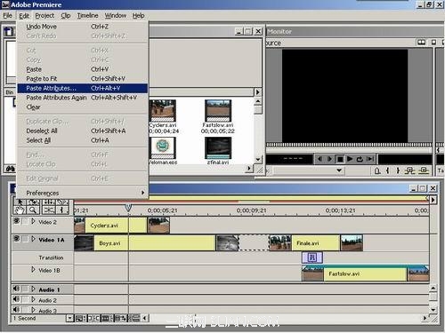Toggle Edge View icon in Timeline footer
Viewport: 445px width, 333px height.
[x=107, y=319]
